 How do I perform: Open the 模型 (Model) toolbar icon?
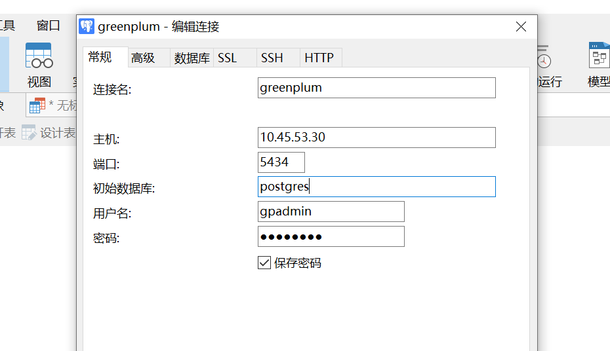point(599,55)
